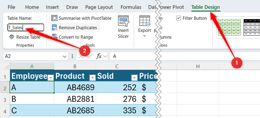
Task: Click the Table Name input box
Action: [26, 28]
